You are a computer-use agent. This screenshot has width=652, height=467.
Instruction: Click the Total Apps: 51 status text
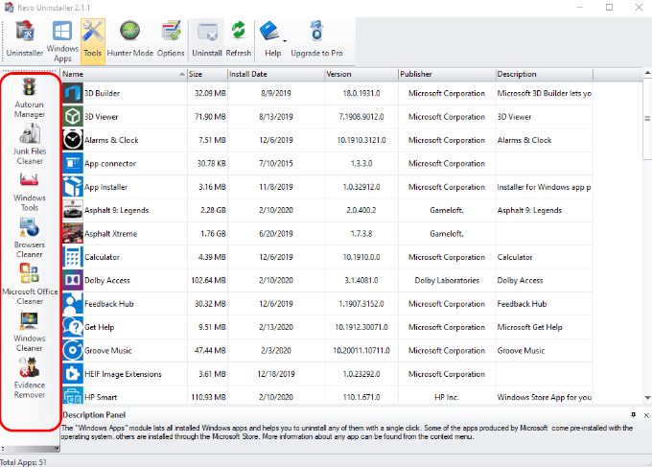23,462
